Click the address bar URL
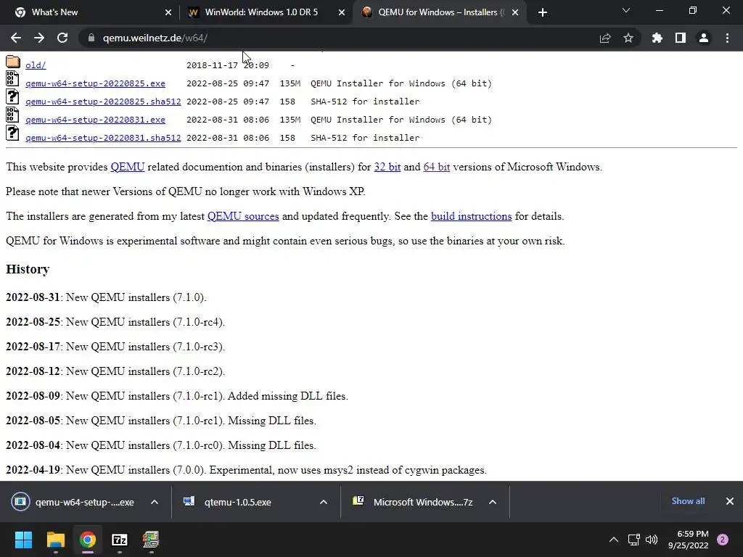This screenshot has width=743, height=557. [x=155, y=38]
